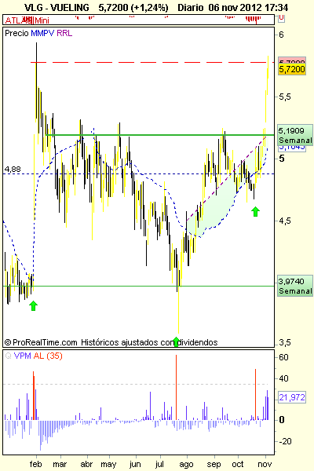
Task: Click the green arrow at the July low
Action: point(177,341)
